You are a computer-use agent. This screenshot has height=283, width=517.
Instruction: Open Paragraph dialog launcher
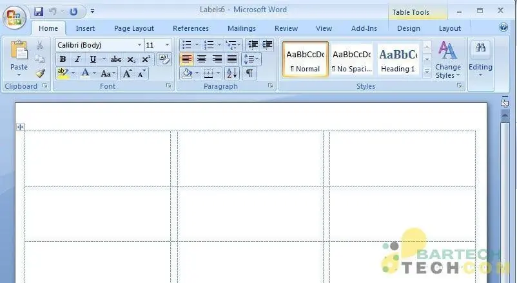coord(271,86)
